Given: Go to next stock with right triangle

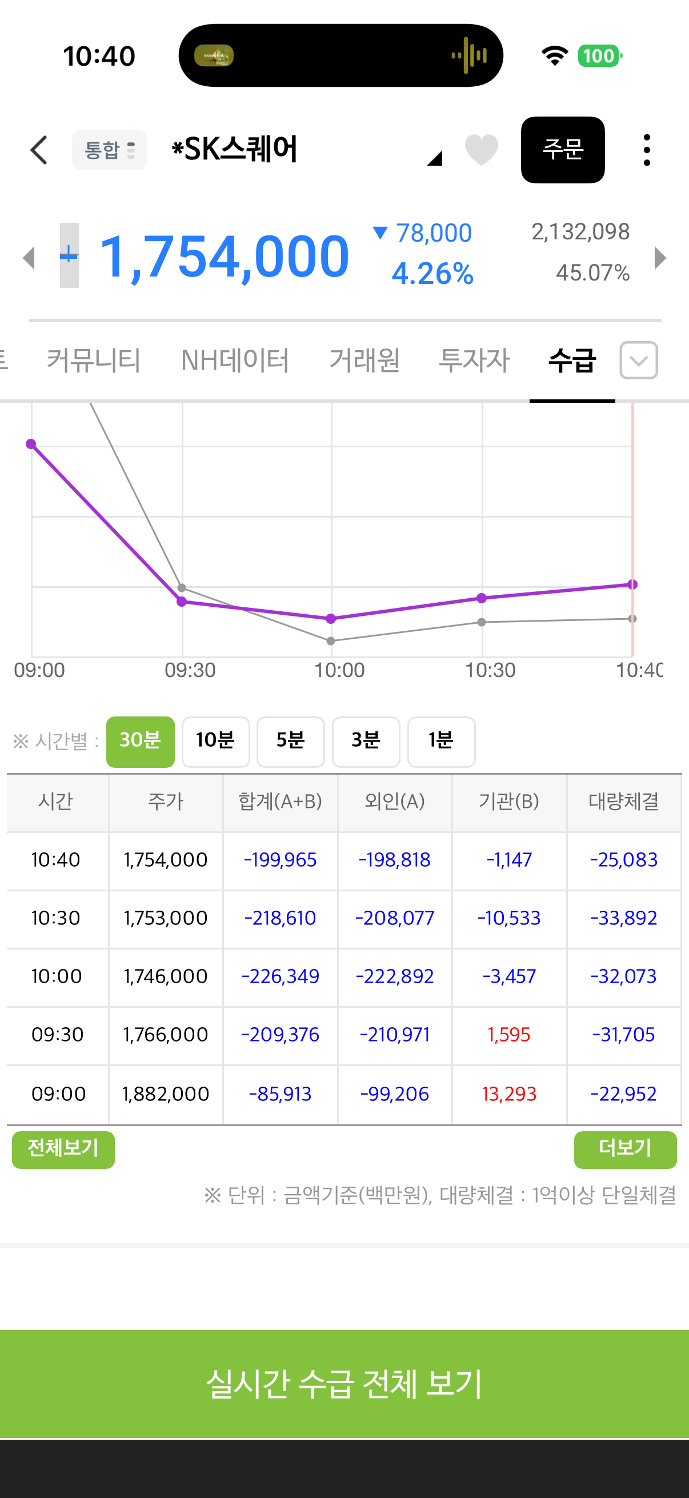Looking at the screenshot, I should 660,258.
